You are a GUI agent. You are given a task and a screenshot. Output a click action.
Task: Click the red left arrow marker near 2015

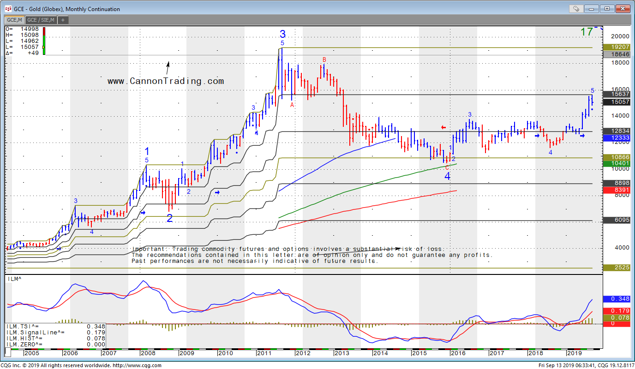click(x=443, y=127)
